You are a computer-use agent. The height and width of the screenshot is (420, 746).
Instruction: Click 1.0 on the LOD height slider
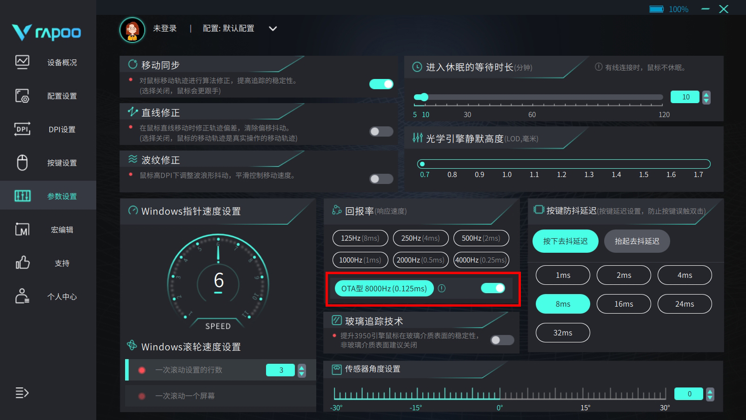506,164
